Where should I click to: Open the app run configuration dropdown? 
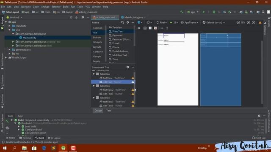[x=193, y=12]
